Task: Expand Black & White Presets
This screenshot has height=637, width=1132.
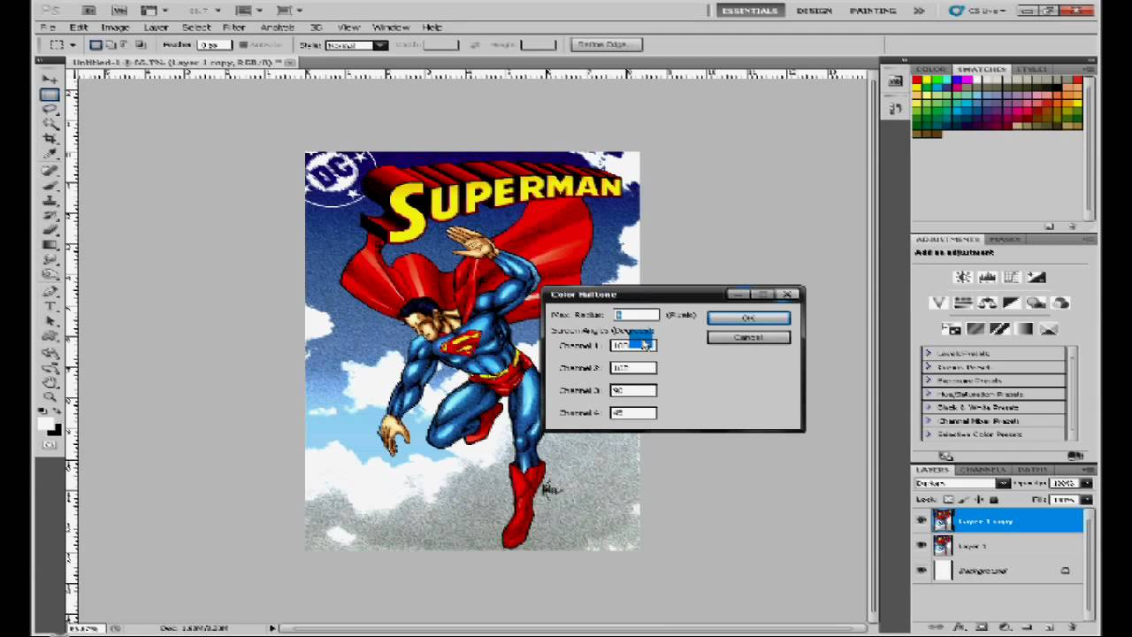Action: tap(929, 407)
